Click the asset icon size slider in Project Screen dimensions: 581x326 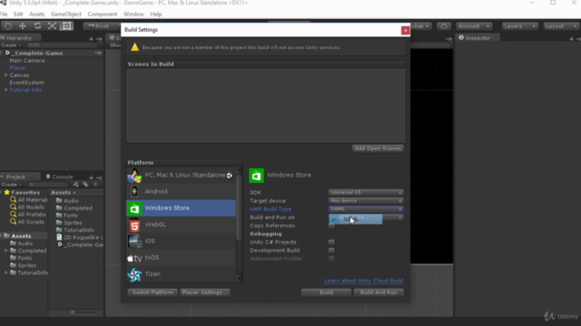73,312
